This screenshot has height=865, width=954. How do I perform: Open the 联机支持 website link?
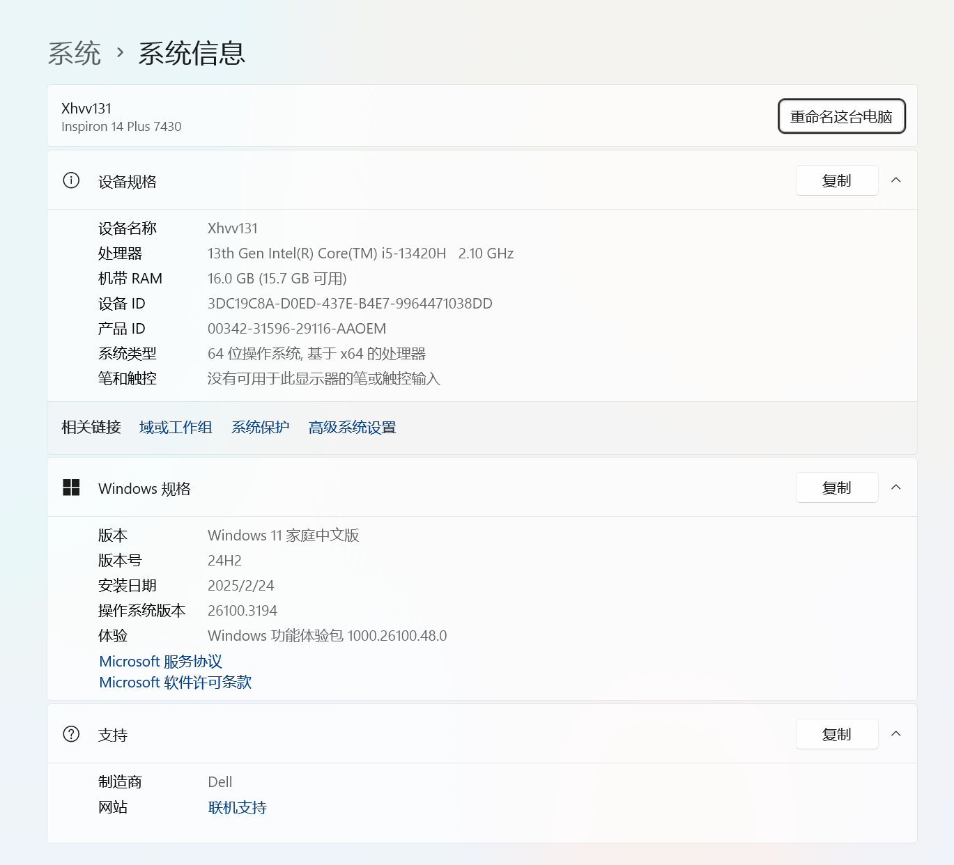coord(237,807)
